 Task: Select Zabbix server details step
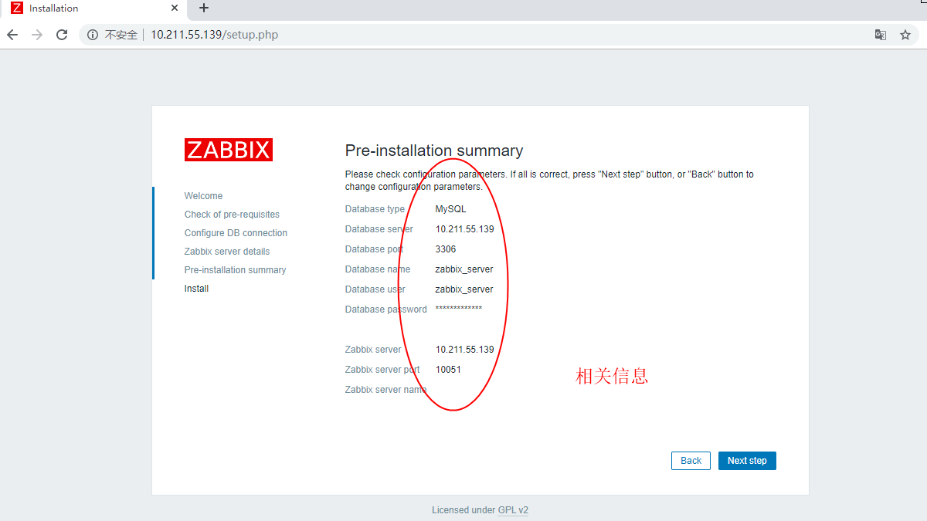point(226,252)
